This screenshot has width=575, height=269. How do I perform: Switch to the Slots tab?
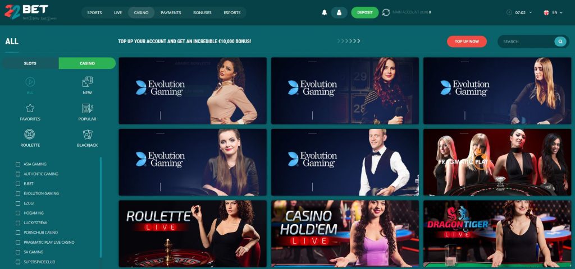click(x=30, y=63)
